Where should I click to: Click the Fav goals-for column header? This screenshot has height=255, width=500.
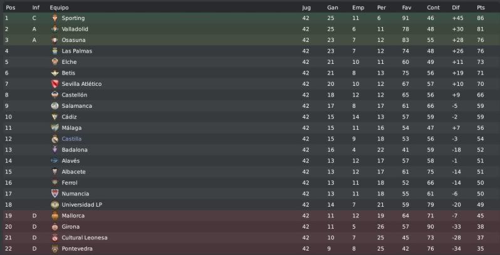(406, 8)
